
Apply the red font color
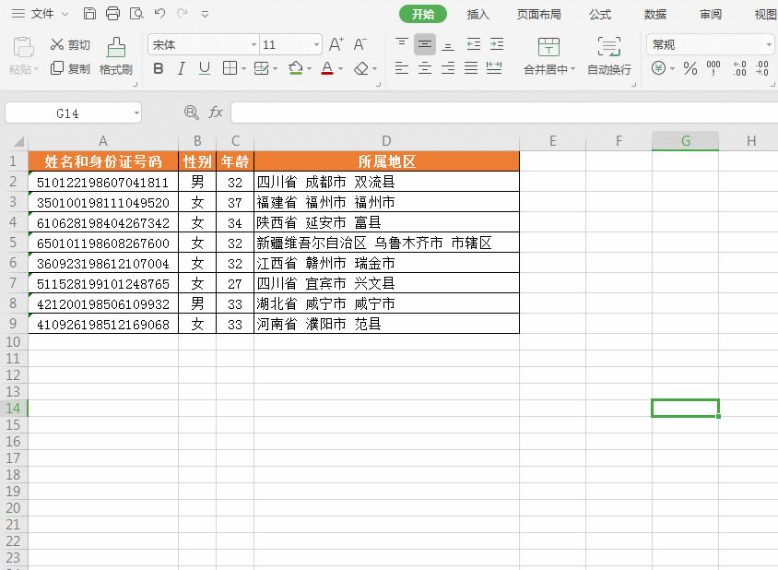pyautogui.click(x=327, y=68)
